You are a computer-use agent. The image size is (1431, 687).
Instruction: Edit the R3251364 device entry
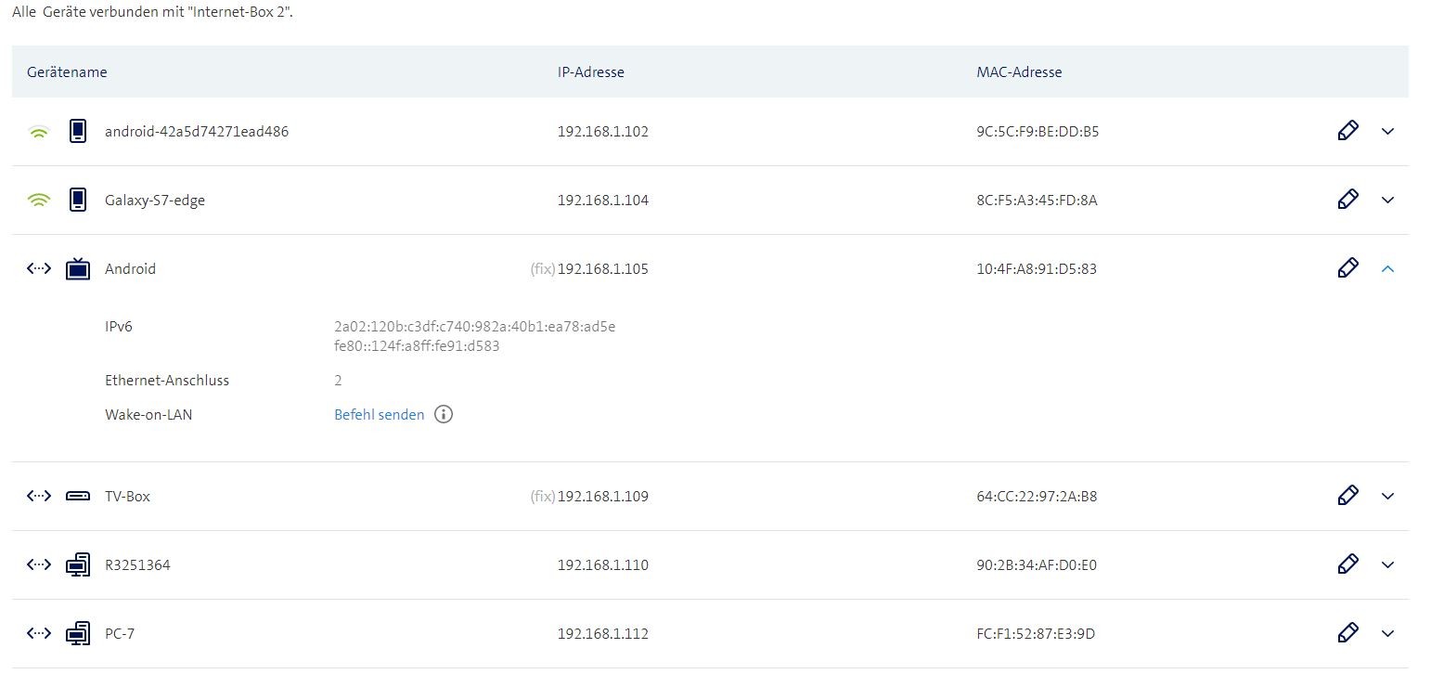[x=1347, y=564]
